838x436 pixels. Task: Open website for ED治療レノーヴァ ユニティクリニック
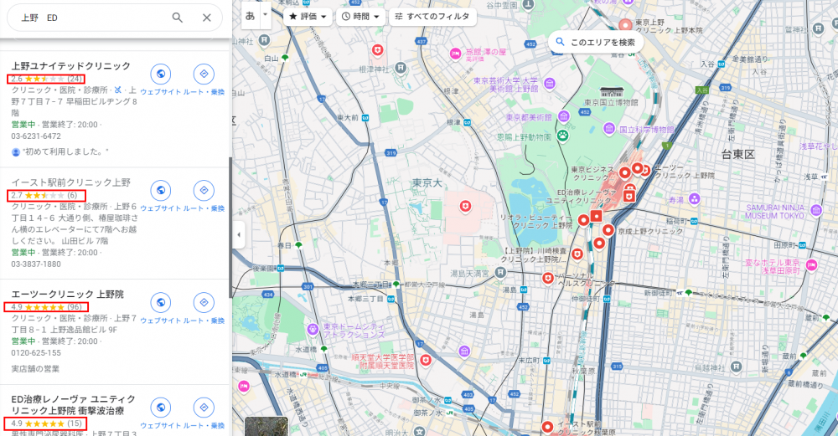pos(160,408)
